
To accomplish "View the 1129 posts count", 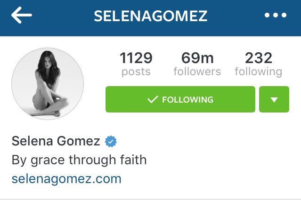I will 136,64.
